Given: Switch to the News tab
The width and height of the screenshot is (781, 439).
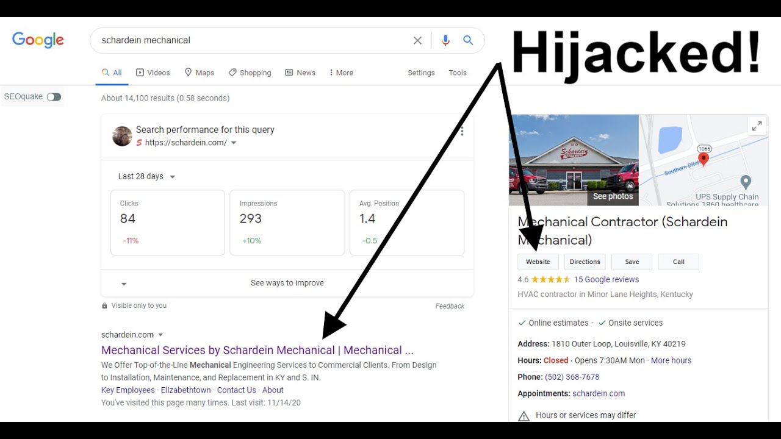Looking at the screenshot, I should pos(300,73).
